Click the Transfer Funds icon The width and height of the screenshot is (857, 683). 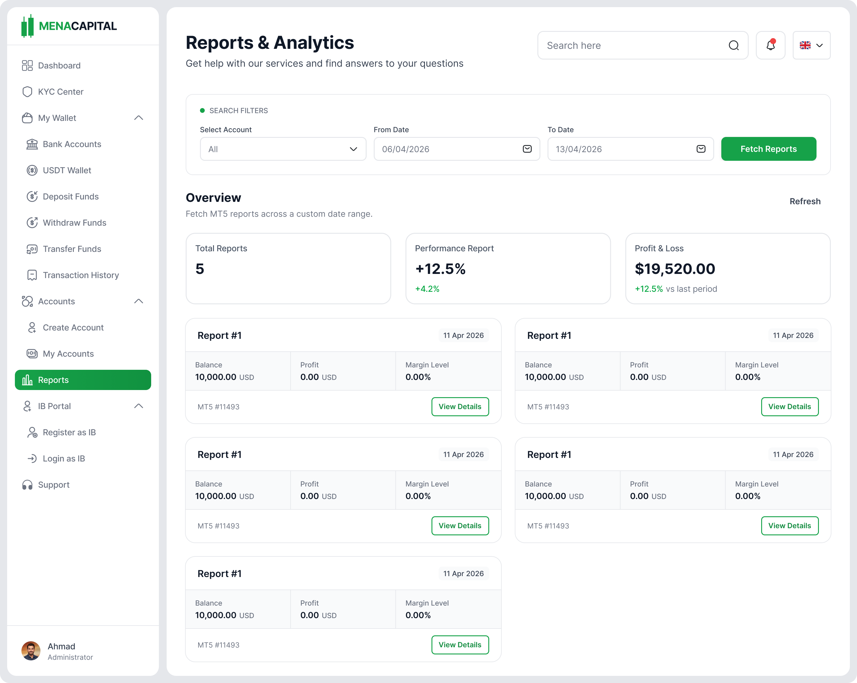tap(32, 249)
